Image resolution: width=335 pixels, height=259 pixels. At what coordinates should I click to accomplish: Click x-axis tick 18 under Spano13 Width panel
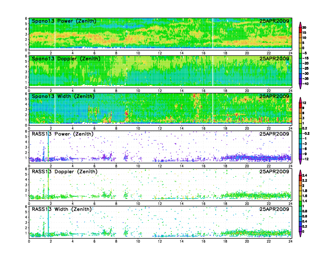[225, 128]
